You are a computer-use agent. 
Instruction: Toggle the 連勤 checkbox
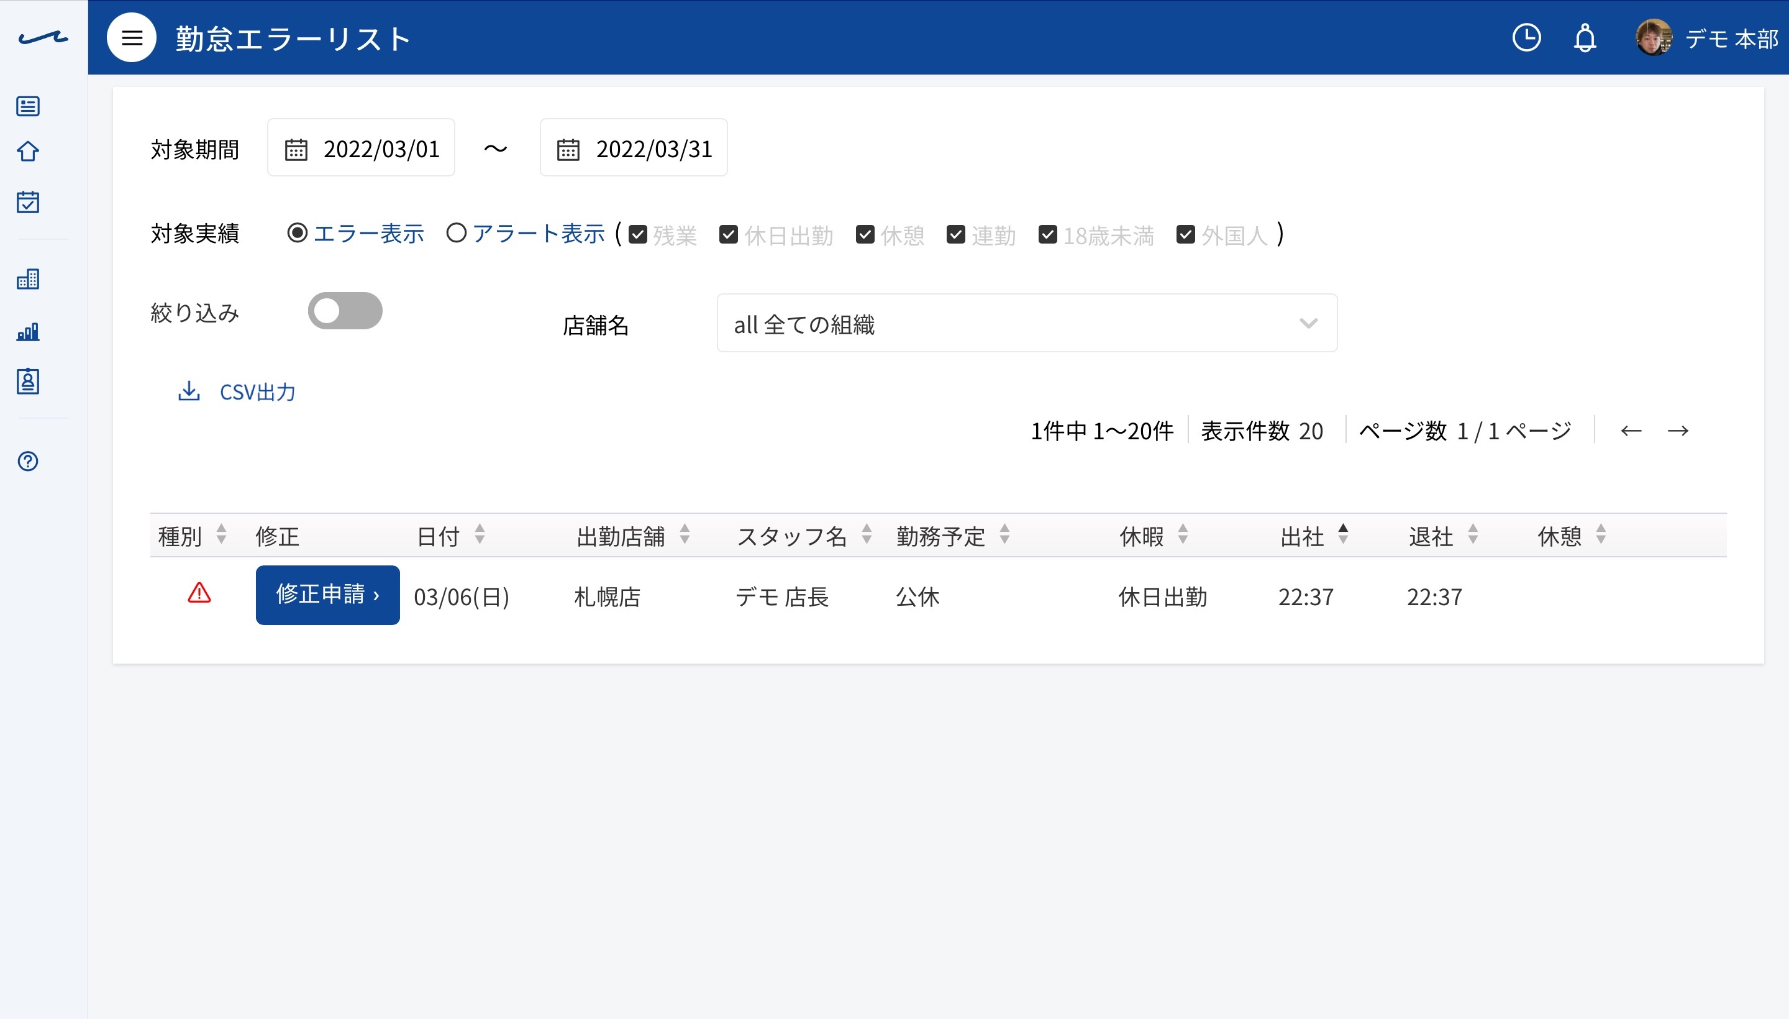tap(956, 234)
